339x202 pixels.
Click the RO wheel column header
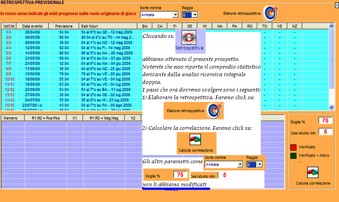coord(250,26)
